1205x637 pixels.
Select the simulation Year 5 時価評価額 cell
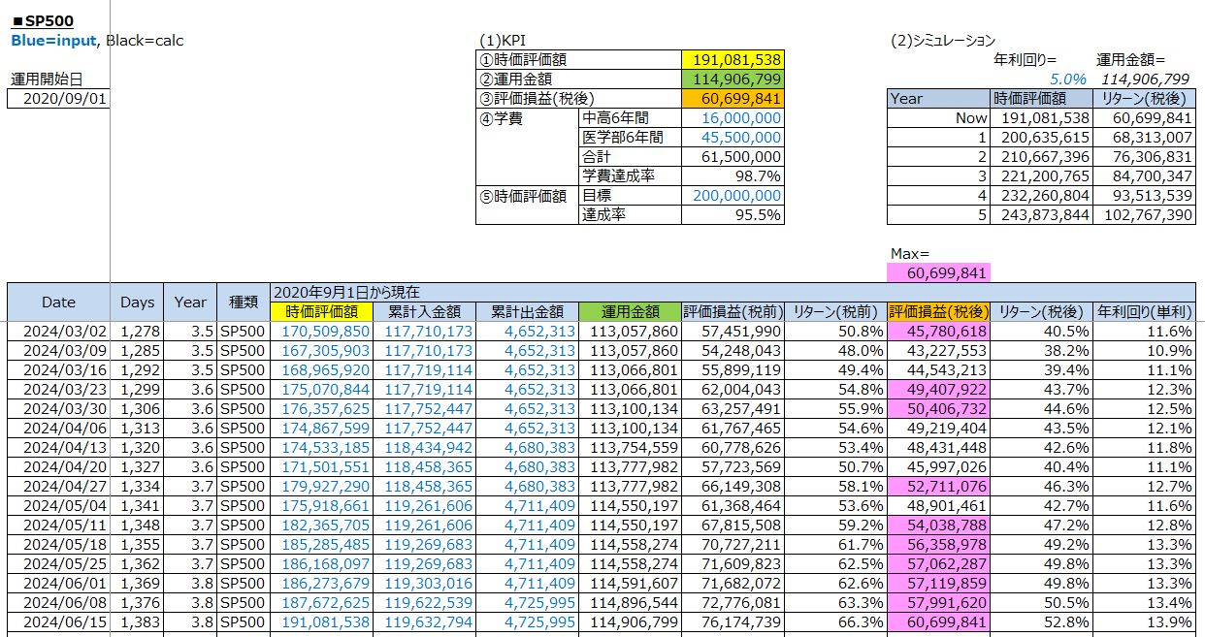[1037, 214]
